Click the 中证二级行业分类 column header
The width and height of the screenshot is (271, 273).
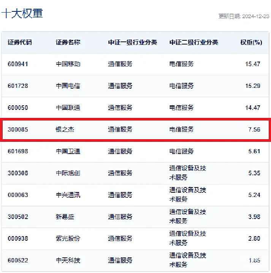pos(194,42)
